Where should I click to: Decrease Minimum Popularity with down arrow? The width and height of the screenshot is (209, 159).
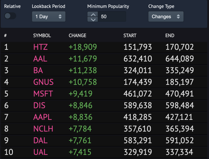point(93,19)
